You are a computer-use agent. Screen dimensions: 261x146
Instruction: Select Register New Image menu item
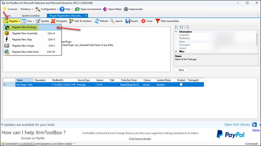pos(32,46)
